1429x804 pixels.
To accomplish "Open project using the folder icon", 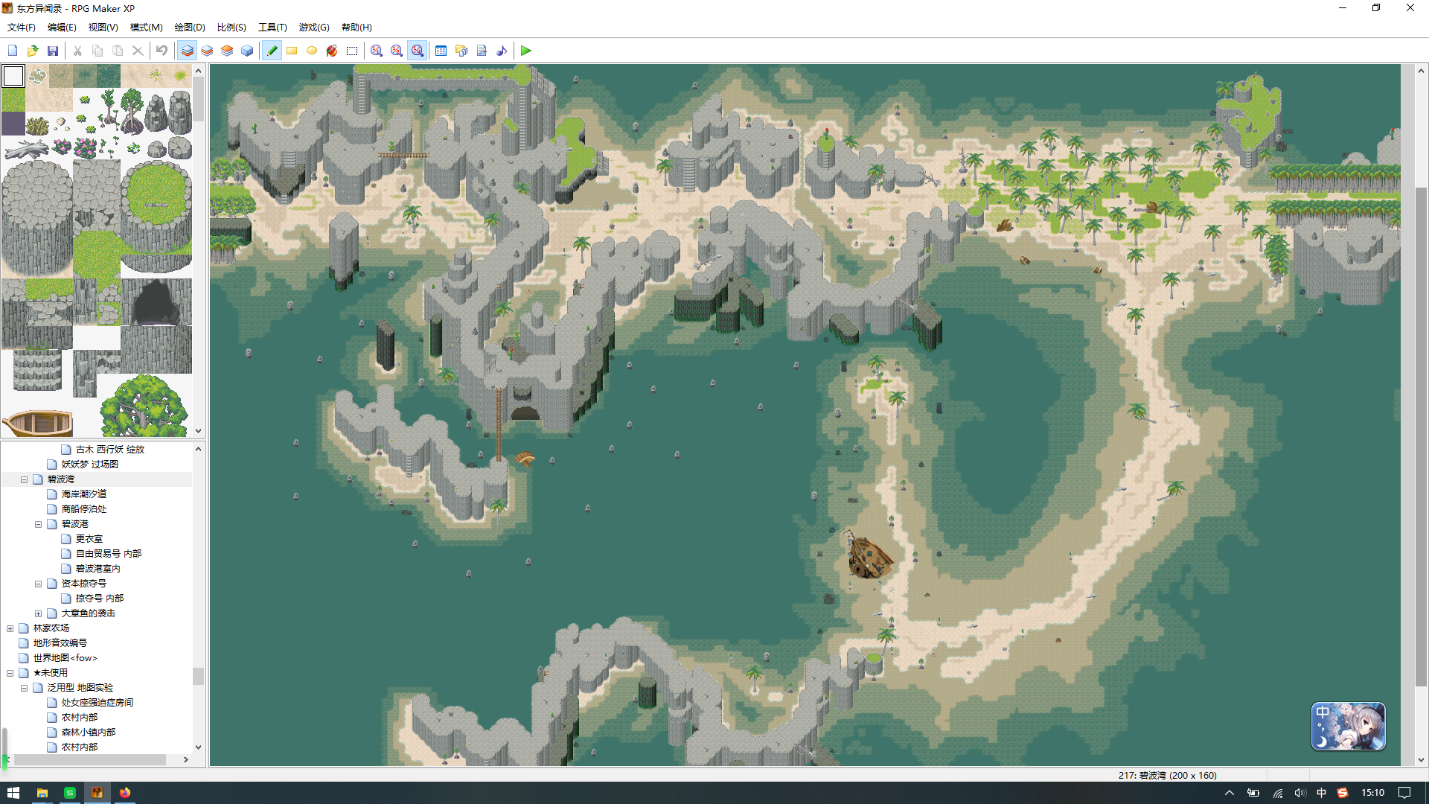I will point(33,51).
